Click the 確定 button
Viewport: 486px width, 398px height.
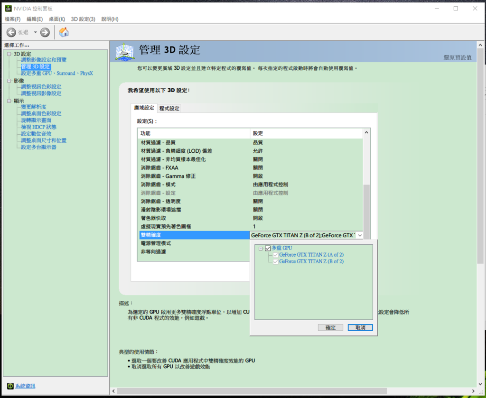pyautogui.click(x=330, y=328)
